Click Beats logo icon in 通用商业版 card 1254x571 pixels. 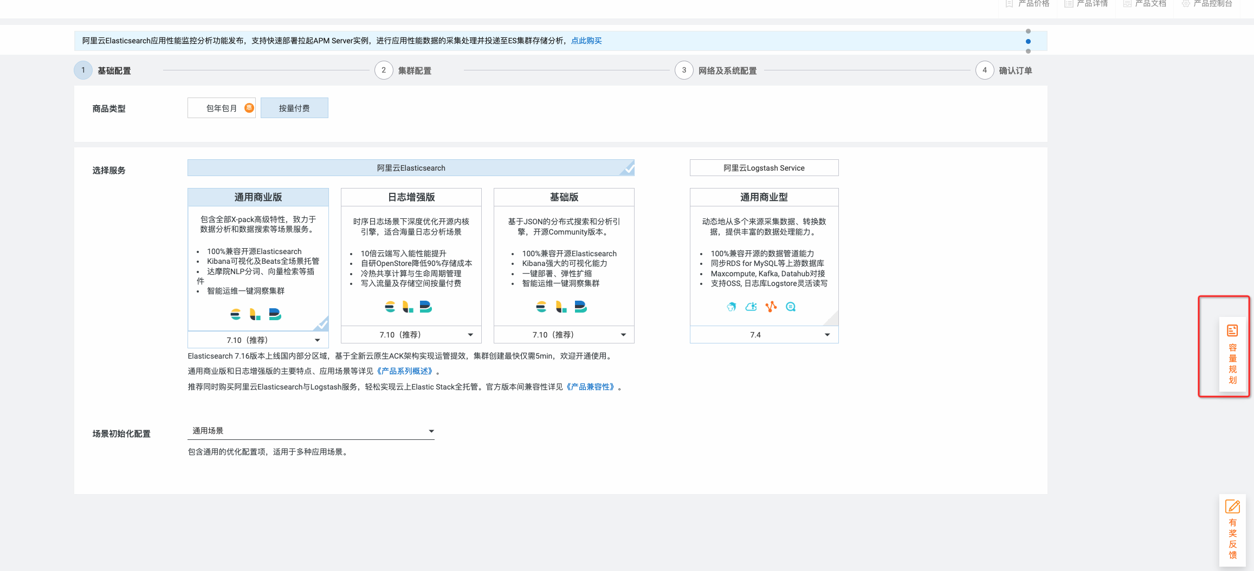[275, 314]
